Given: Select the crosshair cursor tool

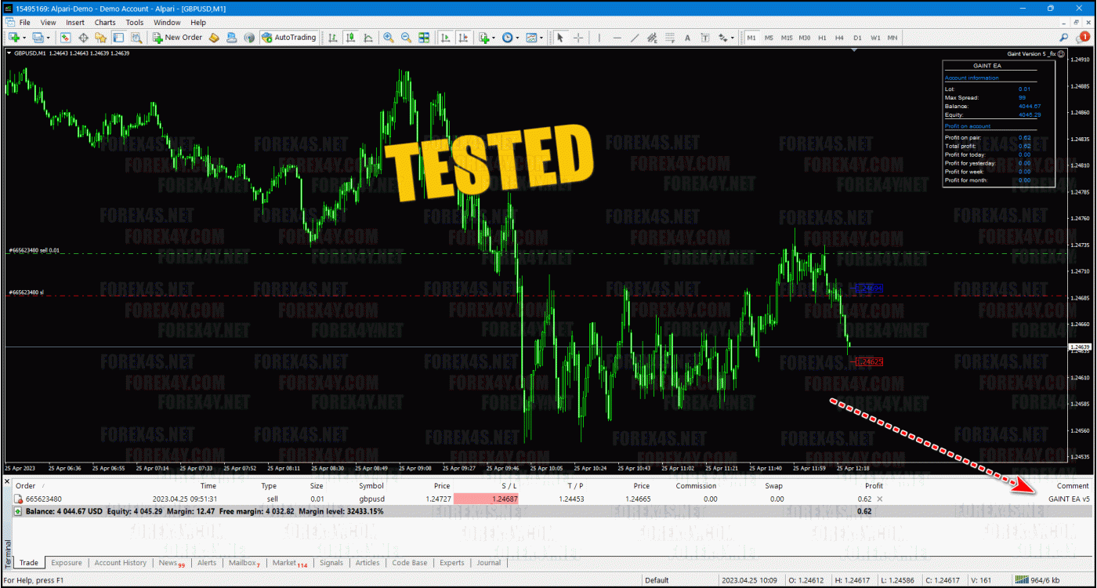Looking at the screenshot, I should click(x=578, y=38).
